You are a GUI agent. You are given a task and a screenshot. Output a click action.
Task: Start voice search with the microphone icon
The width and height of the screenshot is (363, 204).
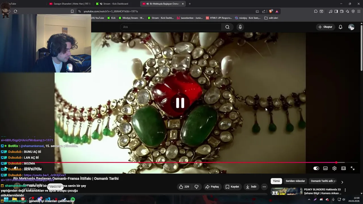[240, 27]
